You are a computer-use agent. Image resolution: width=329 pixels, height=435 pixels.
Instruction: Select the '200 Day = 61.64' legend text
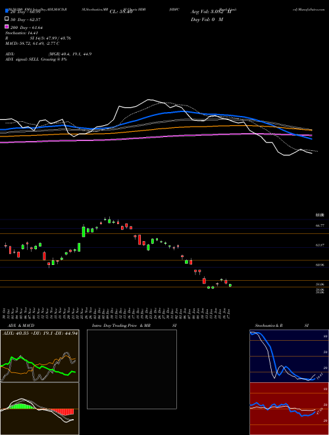click(26, 27)
